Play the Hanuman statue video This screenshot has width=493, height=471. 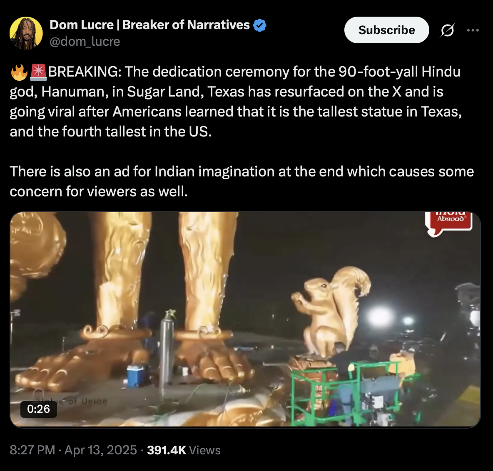pos(245,320)
